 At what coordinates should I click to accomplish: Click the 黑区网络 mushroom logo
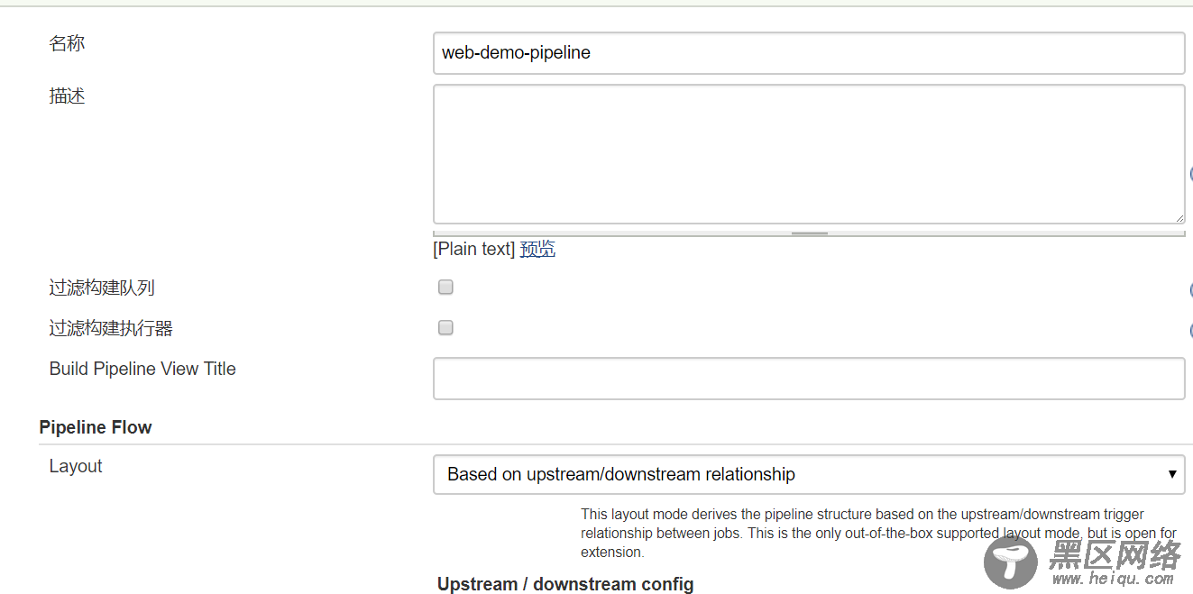pyautogui.click(x=1011, y=562)
